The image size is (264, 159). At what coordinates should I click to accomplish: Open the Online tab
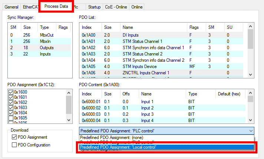(137, 7)
